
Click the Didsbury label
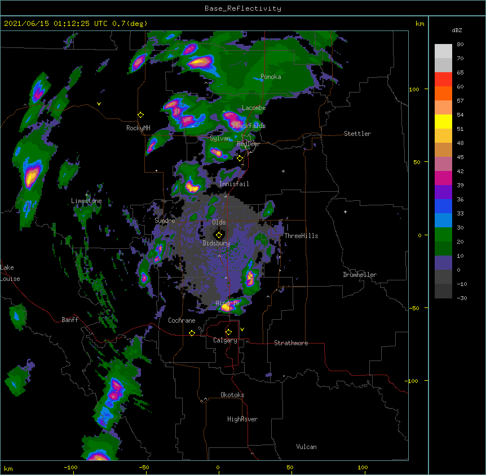216,243
